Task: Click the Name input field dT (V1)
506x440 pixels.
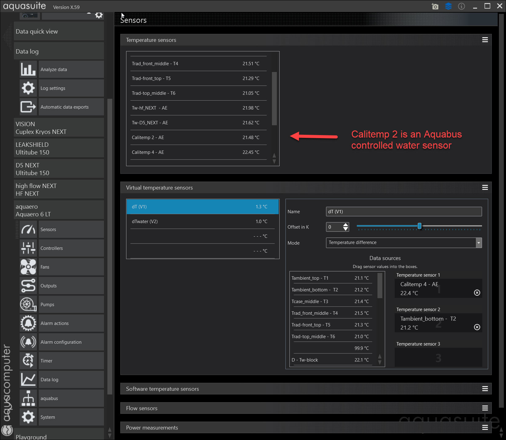Action: [403, 212]
